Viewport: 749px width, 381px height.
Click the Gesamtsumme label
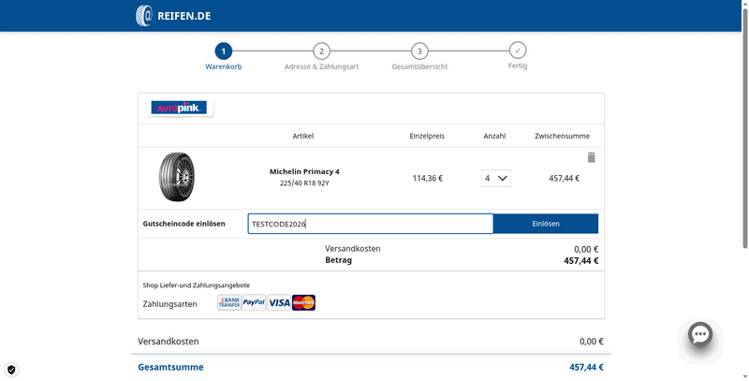(170, 367)
